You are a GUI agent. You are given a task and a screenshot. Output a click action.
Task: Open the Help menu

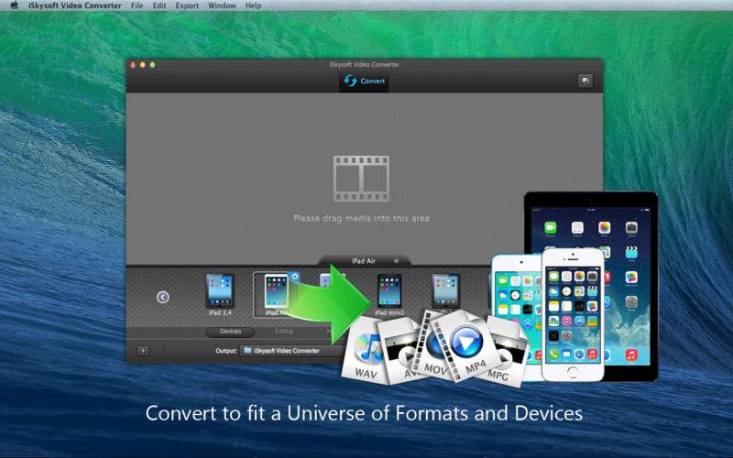tap(253, 5)
